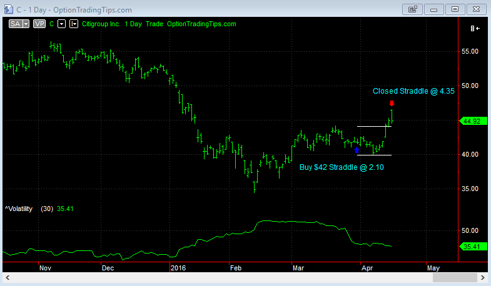Click the red down arrow sell marker
The image size is (491, 286).
tap(392, 103)
